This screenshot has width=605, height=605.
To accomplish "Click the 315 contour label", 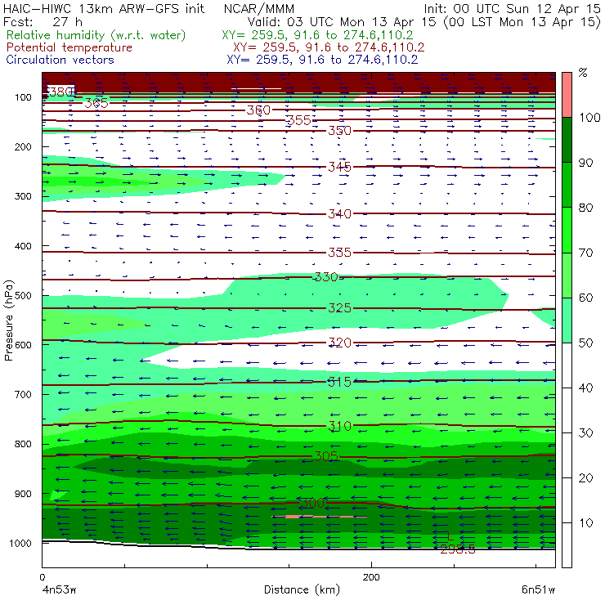I will [x=340, y=382].
